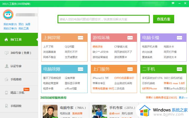189x118 pixels.
Task: Select office问题 issue
Action: point(71,89)
